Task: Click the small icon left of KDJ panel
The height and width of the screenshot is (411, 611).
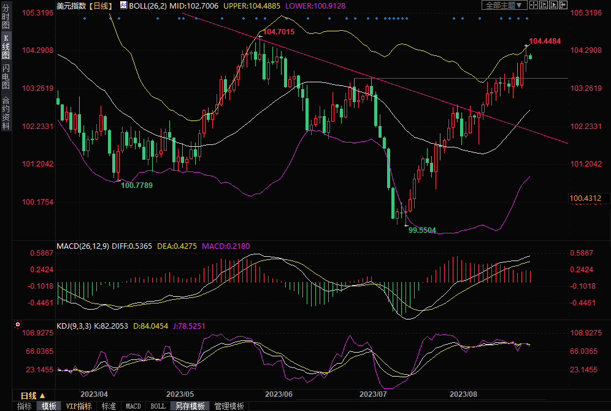Action: 18,324
